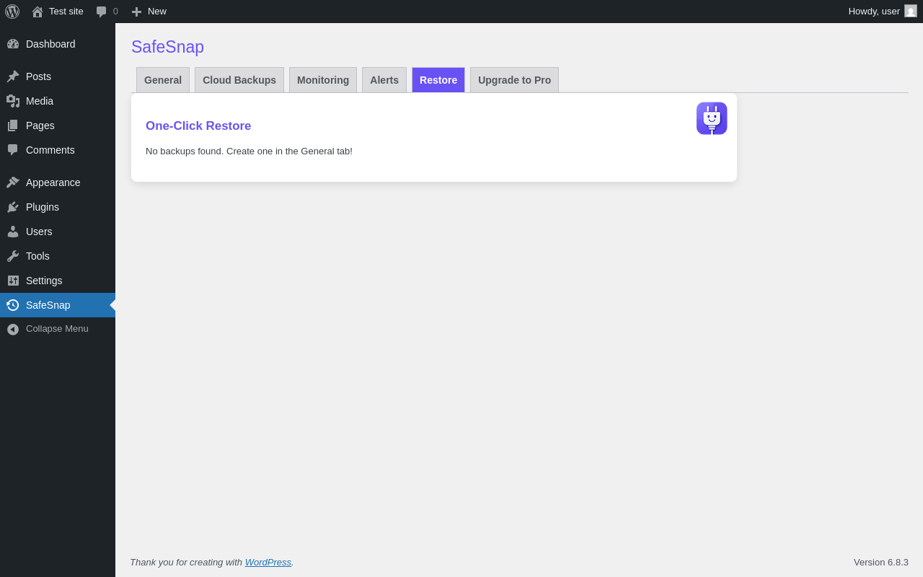Viewport: 923px width, 577px height.
Task: Select the Restore tab
Action: [x=438, y=80]
